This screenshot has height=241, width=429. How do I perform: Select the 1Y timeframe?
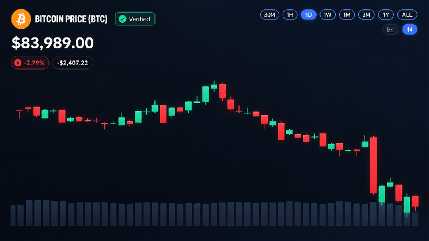386,15
